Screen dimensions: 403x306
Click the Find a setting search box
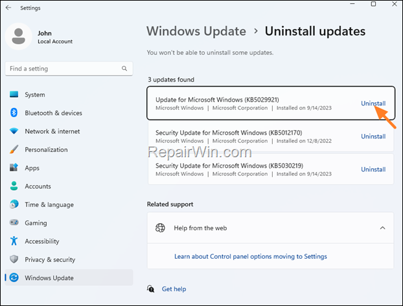(x=69, y=69)
